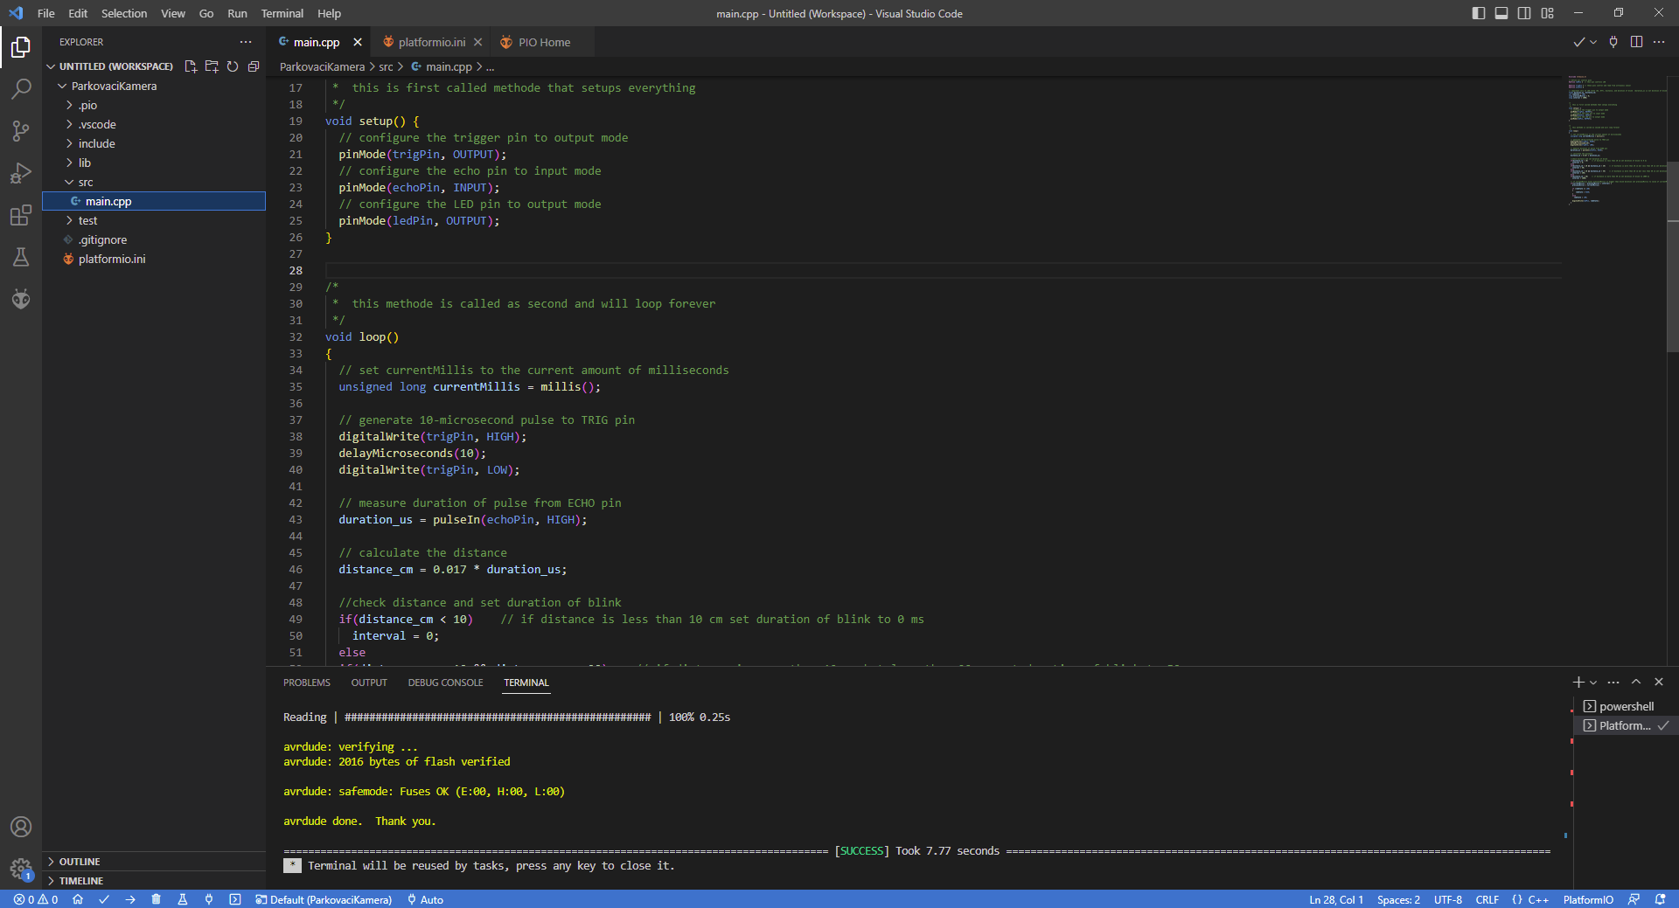Screen dimensions: 1679x908
Task: Click New File icon in Explorer header
Action: point(191,66)
